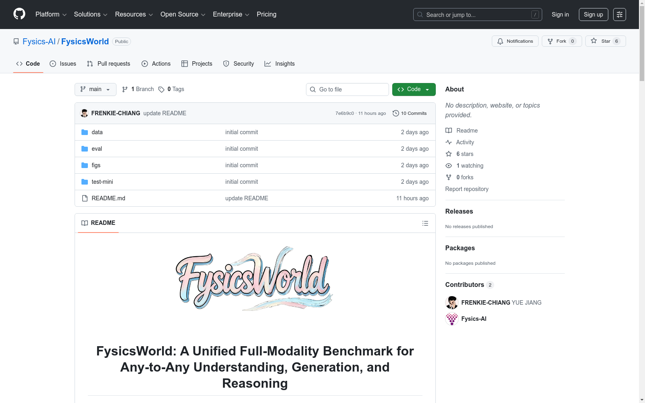Open the Projects tab
This screenshot has height=403, width=645.
coord(197,64)
